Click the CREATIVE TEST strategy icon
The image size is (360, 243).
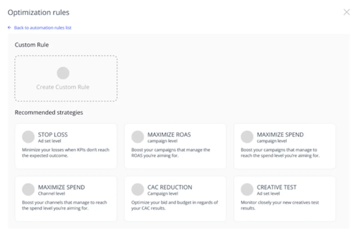(247, 189)
